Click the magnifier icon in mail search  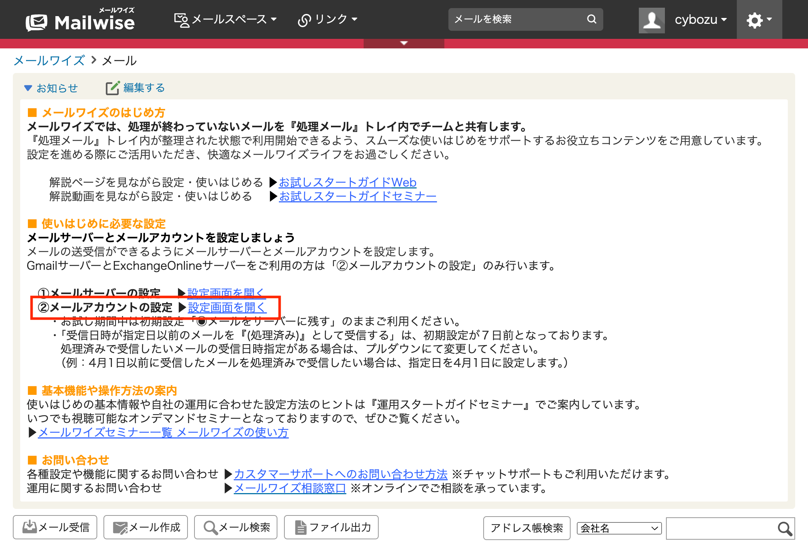pos(592,19)
